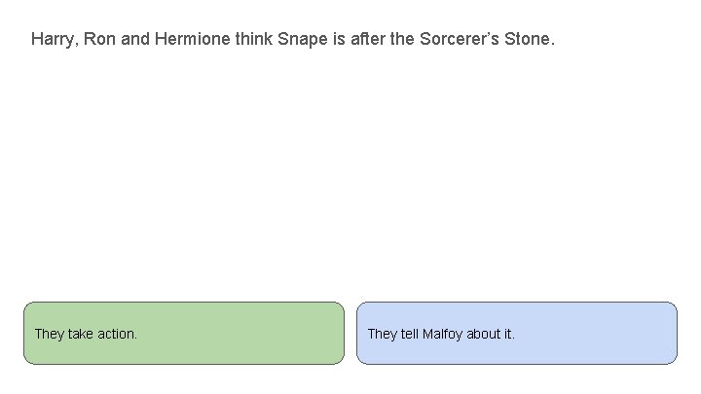Click the name "Malfoy" in the blue box
The height and width of the screenshot is (394, 701).
coord(442,334)
